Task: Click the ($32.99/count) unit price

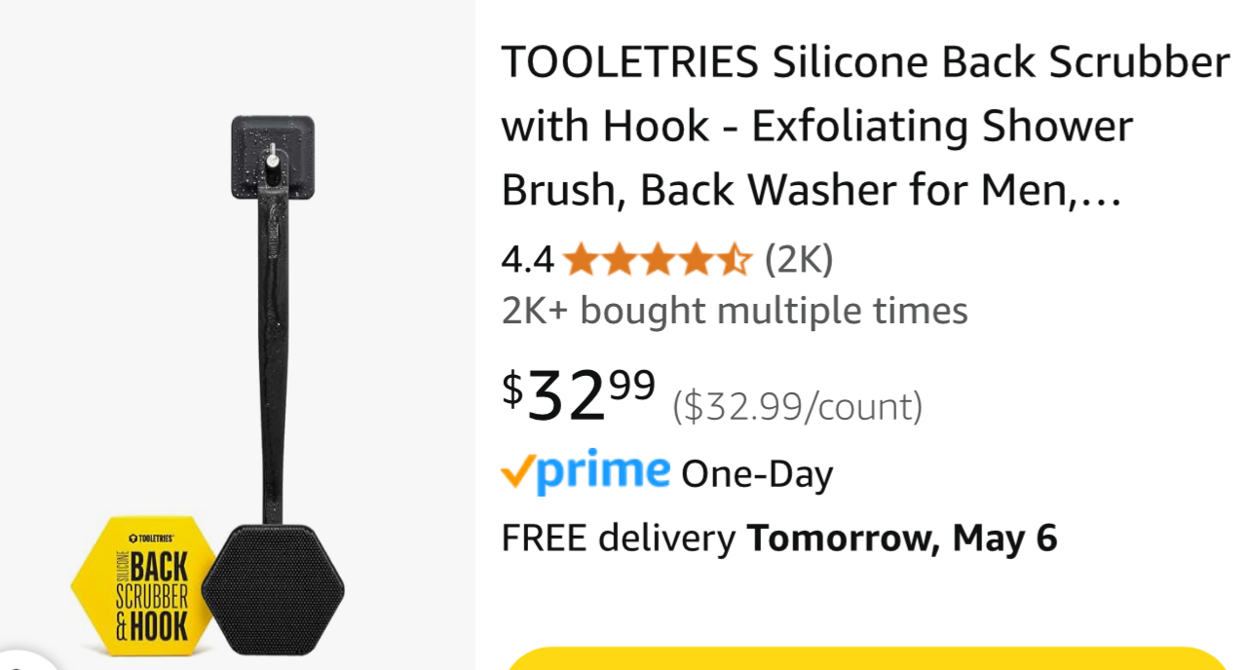Action: [x=797, y=406]
